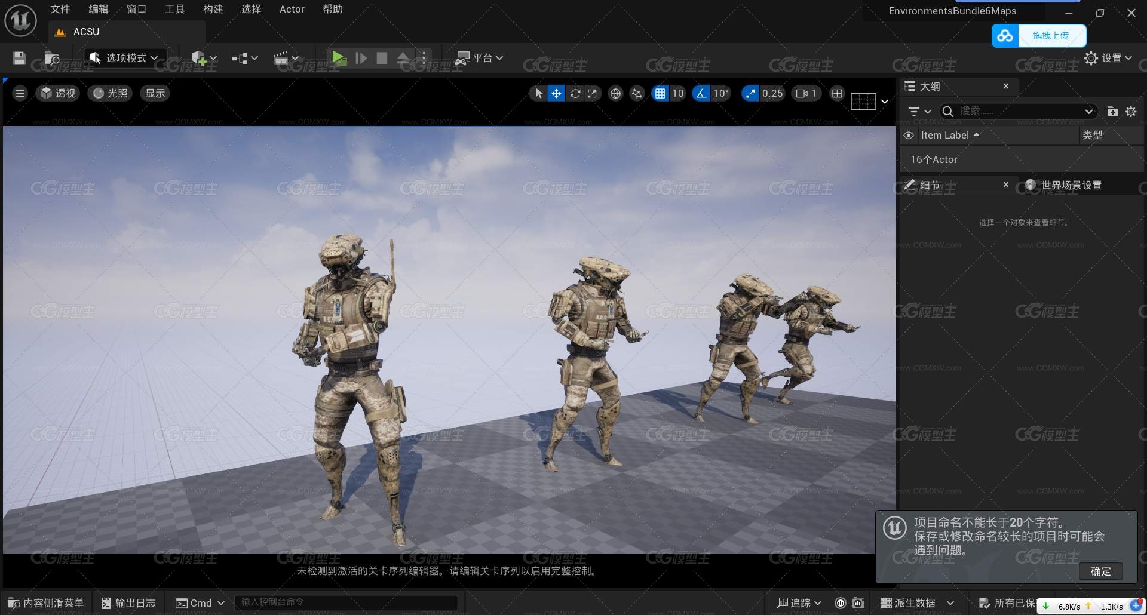Click the drag-upload cloud button
The width and height of the screenshot is (1147, 615).
(1039, 36)
